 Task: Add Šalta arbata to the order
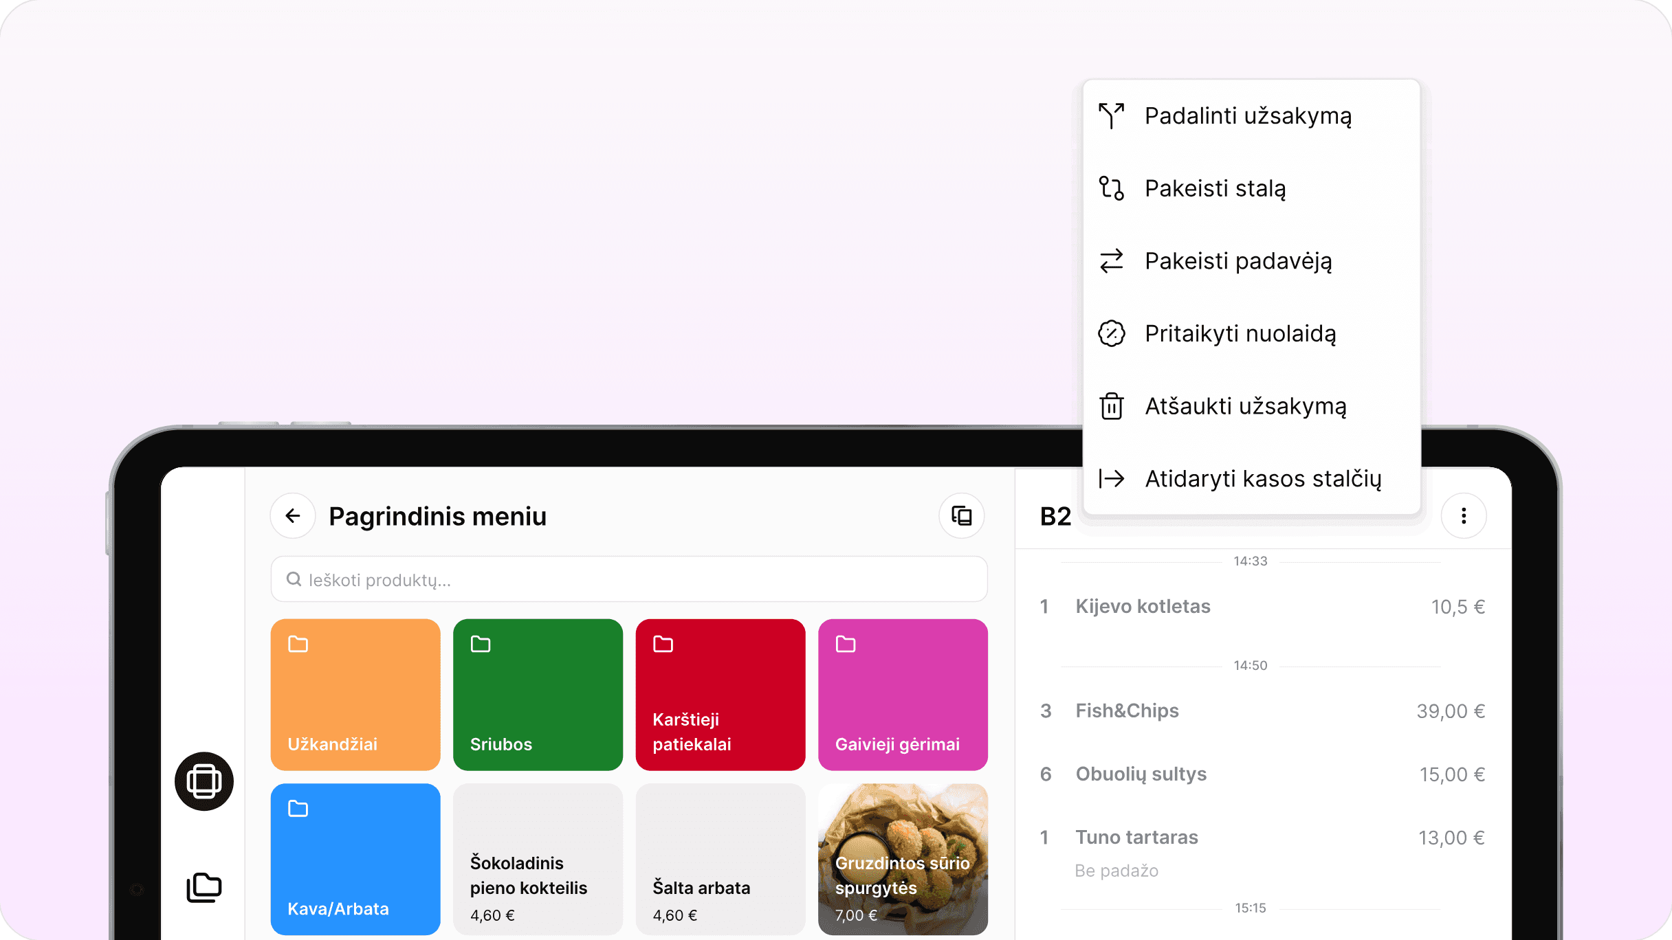720,859
